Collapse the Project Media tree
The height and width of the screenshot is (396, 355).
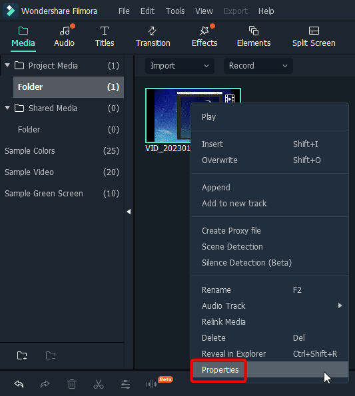coord(7,65)
